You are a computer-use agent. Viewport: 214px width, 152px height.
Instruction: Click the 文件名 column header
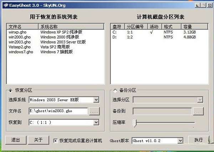(x=22, y=27)
